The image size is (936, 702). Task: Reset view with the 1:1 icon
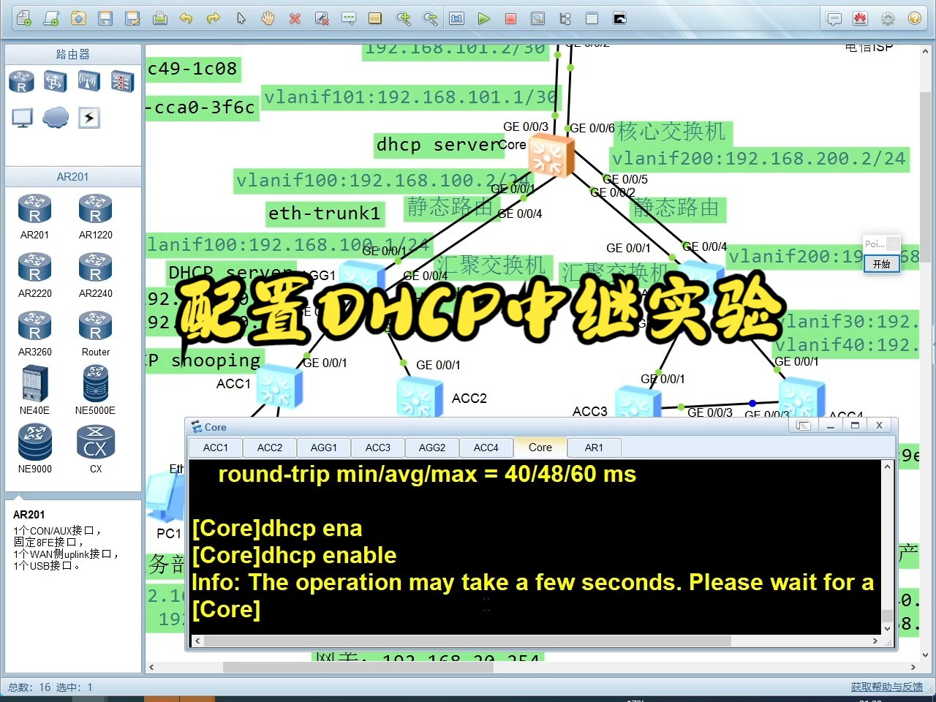tap(457, 18)
